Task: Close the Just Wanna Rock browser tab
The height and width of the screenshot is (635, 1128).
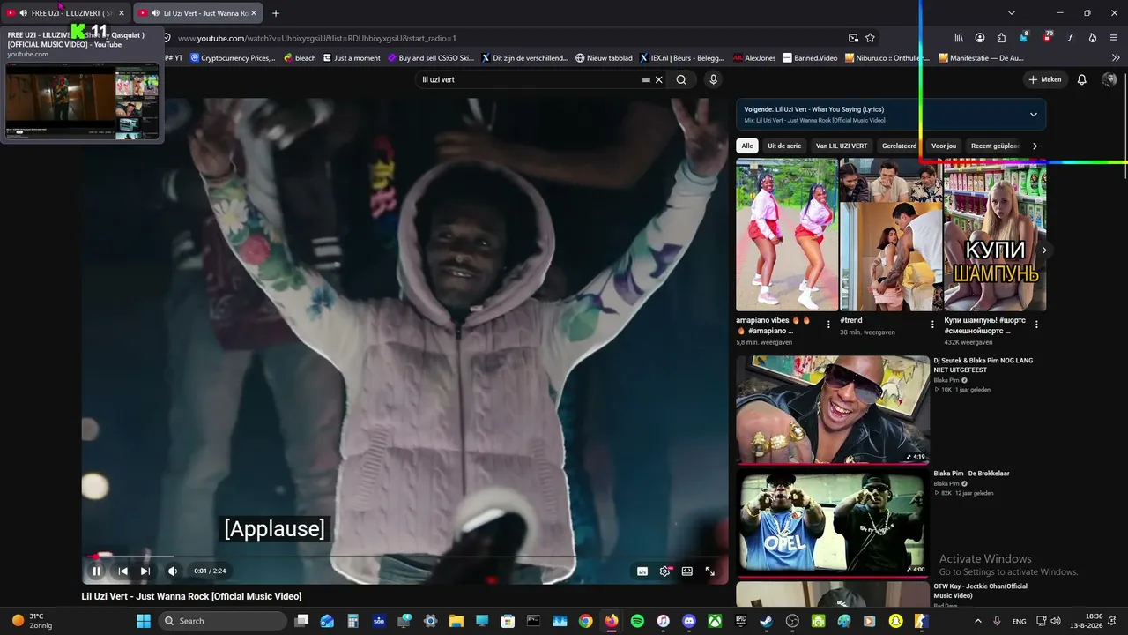Action: click(254, 13)
